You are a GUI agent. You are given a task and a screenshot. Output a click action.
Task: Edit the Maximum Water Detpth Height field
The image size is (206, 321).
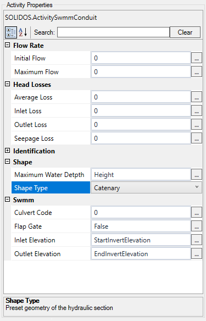click(x=141, y=174)
